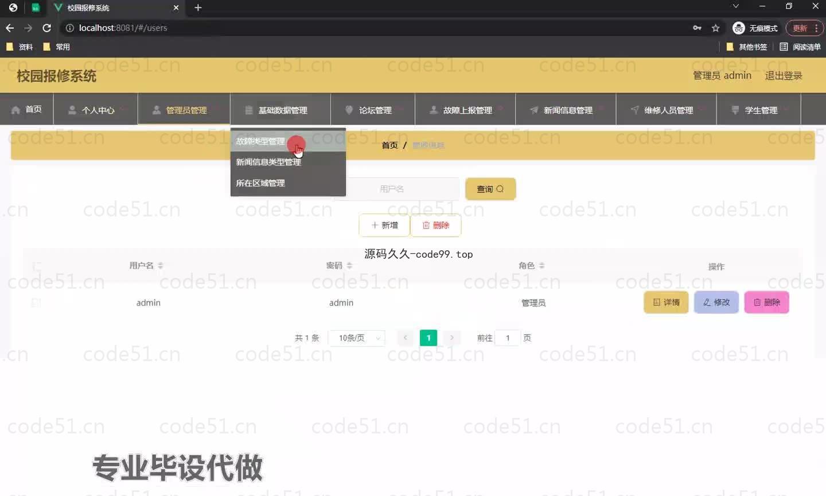Open the 常用 bookmark folder
Image resolution: width=826 pixels, height=496 pixels.
coord(56,47)
